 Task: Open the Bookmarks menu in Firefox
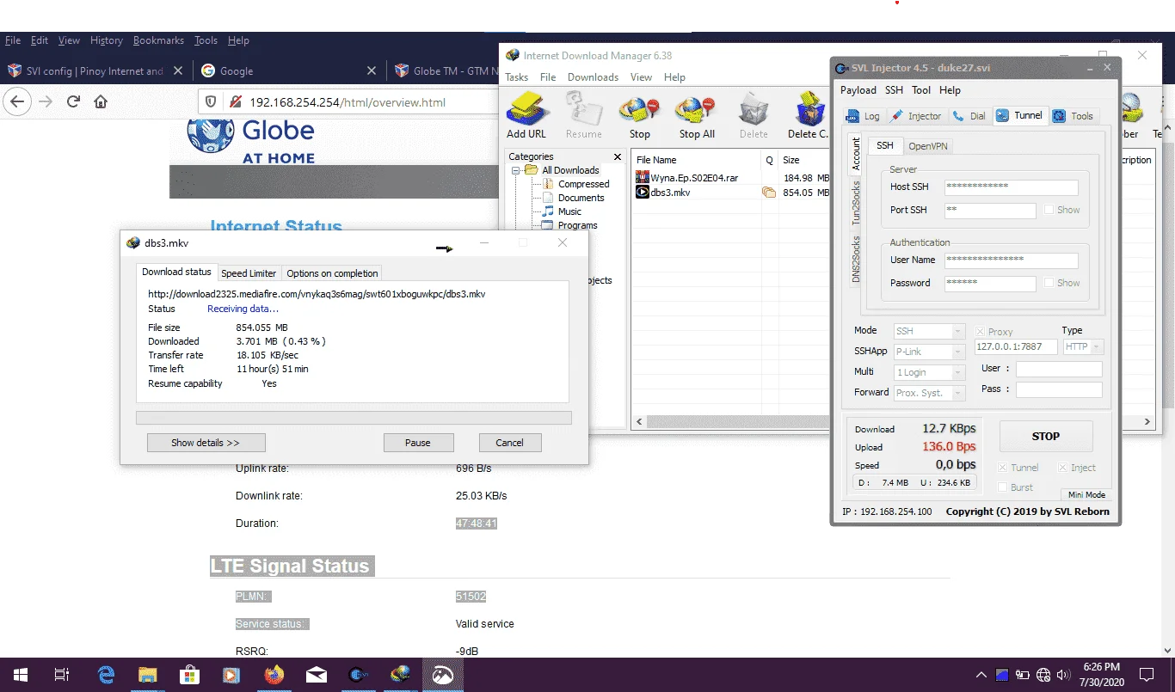click(x=158, y=40)
